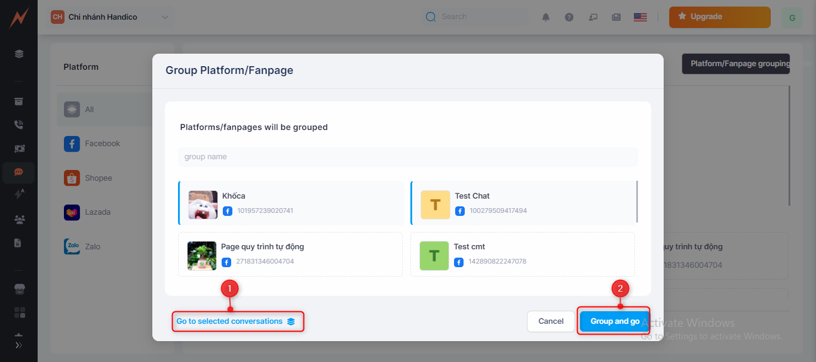Click the US flag language icon
This screenshot has height=362, width=816.
(640, 17)
